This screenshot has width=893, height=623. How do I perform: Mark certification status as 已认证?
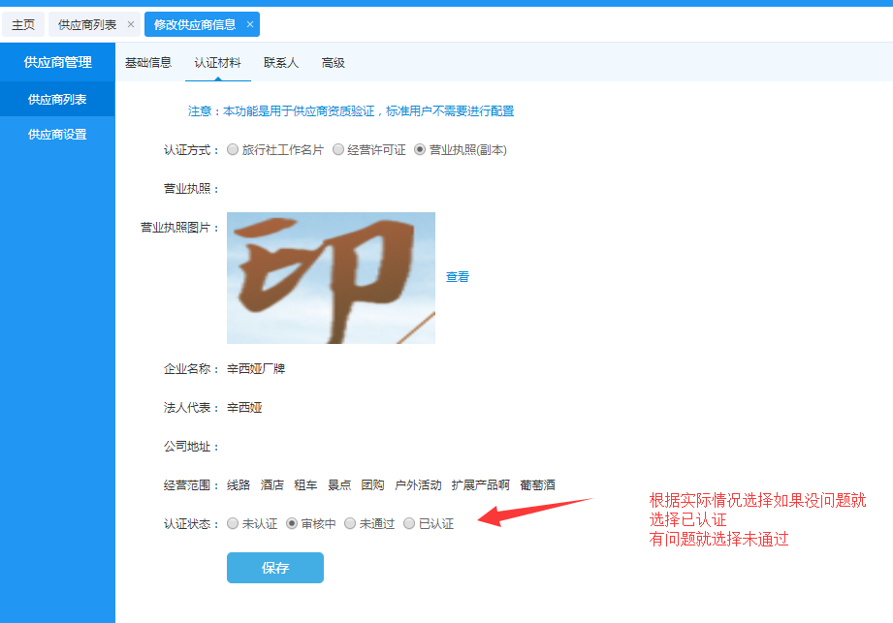(409, 523)
